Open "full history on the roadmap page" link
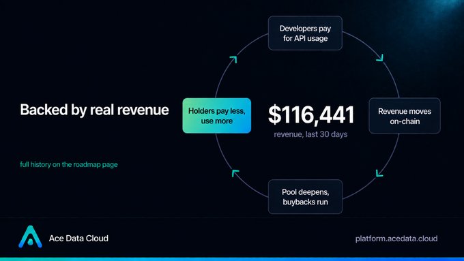464x261 pixels. pos(69,164)
